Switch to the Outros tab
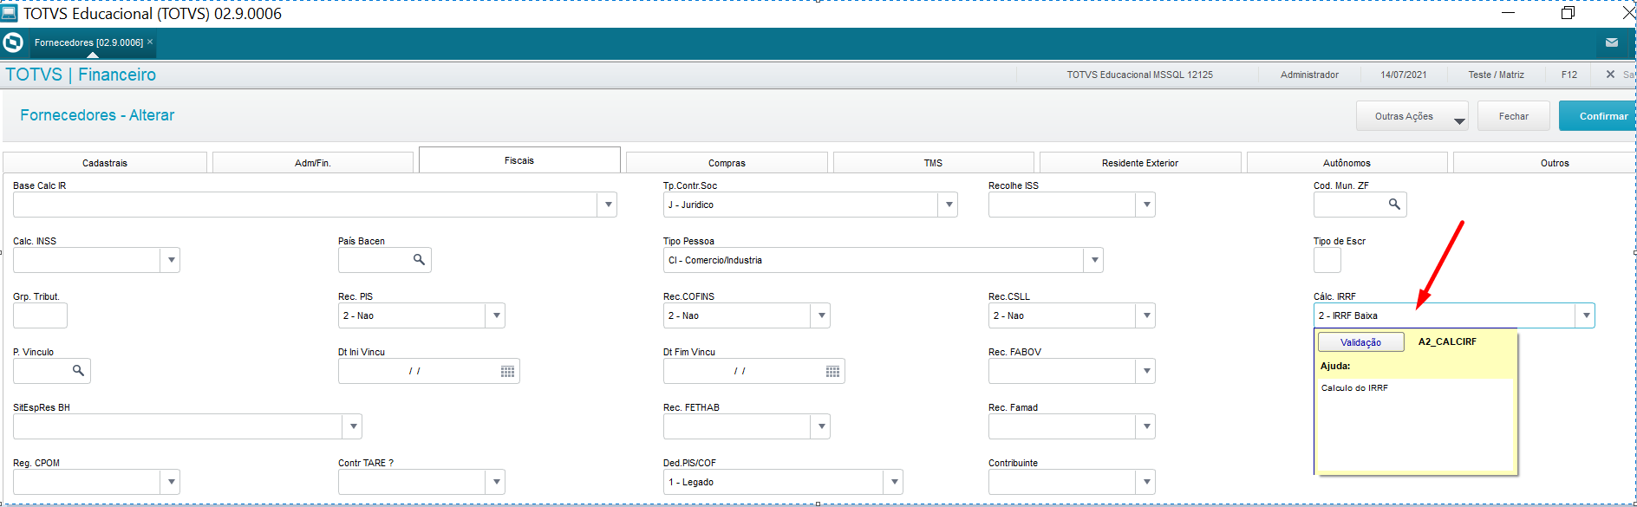The image size is (1637, 507). (1545, 163)
